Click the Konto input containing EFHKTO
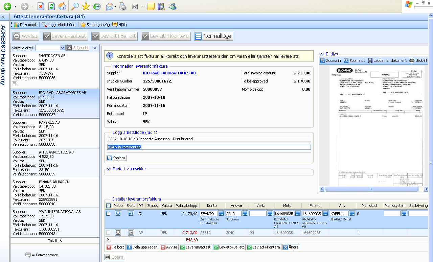Viewport: 433px width, 262px height. point(209,214)
